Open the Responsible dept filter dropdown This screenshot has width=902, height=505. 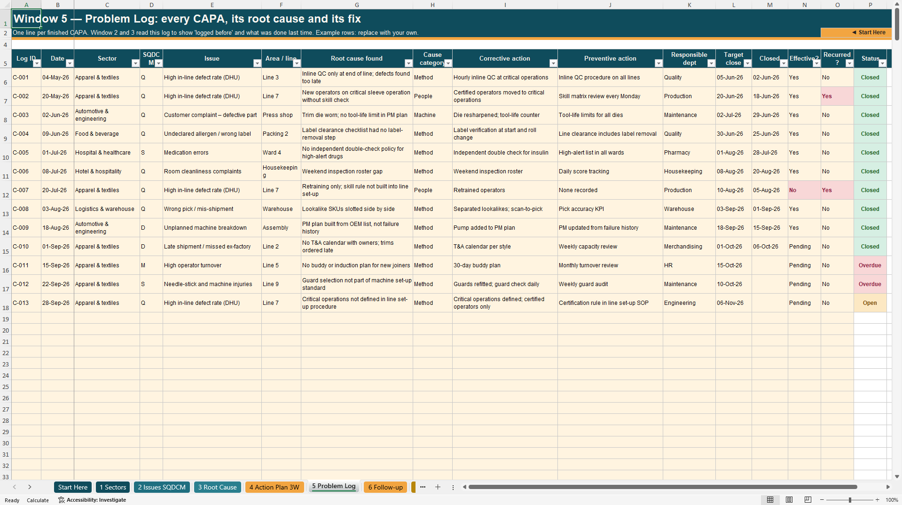(x=711, y=63)
